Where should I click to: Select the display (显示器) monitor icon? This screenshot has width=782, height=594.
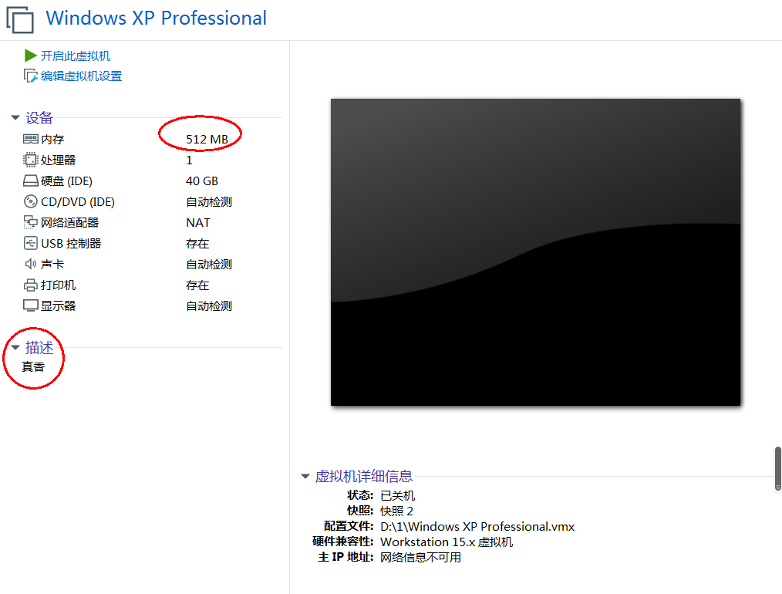click(31, 306)
